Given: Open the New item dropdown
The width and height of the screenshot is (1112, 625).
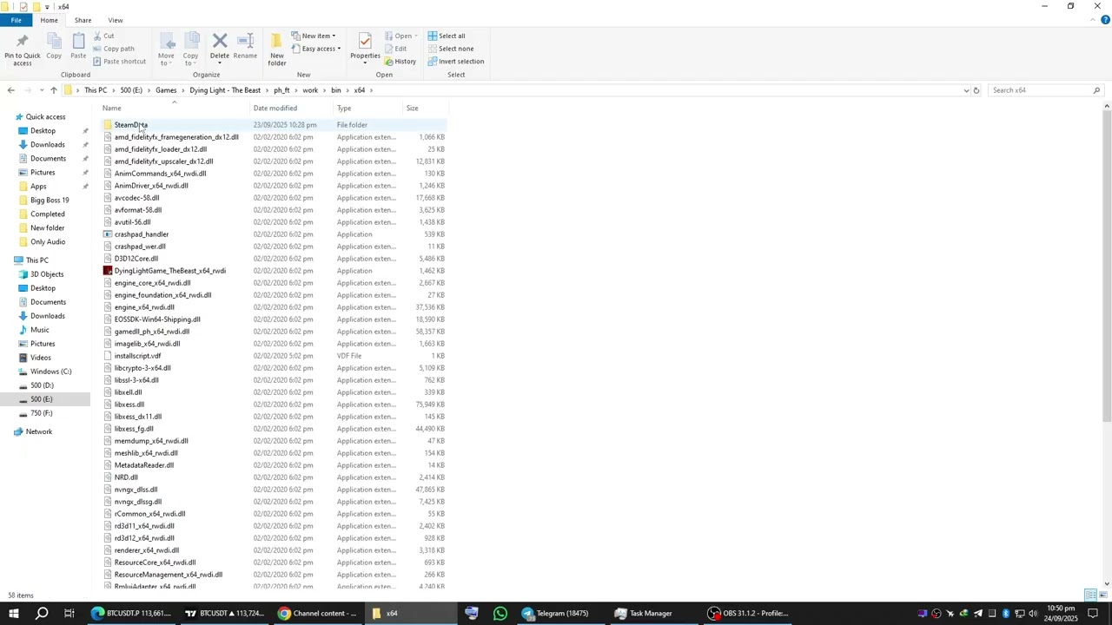Looking at the screenshot, I should pyautogui.click(x=314, y=36).
